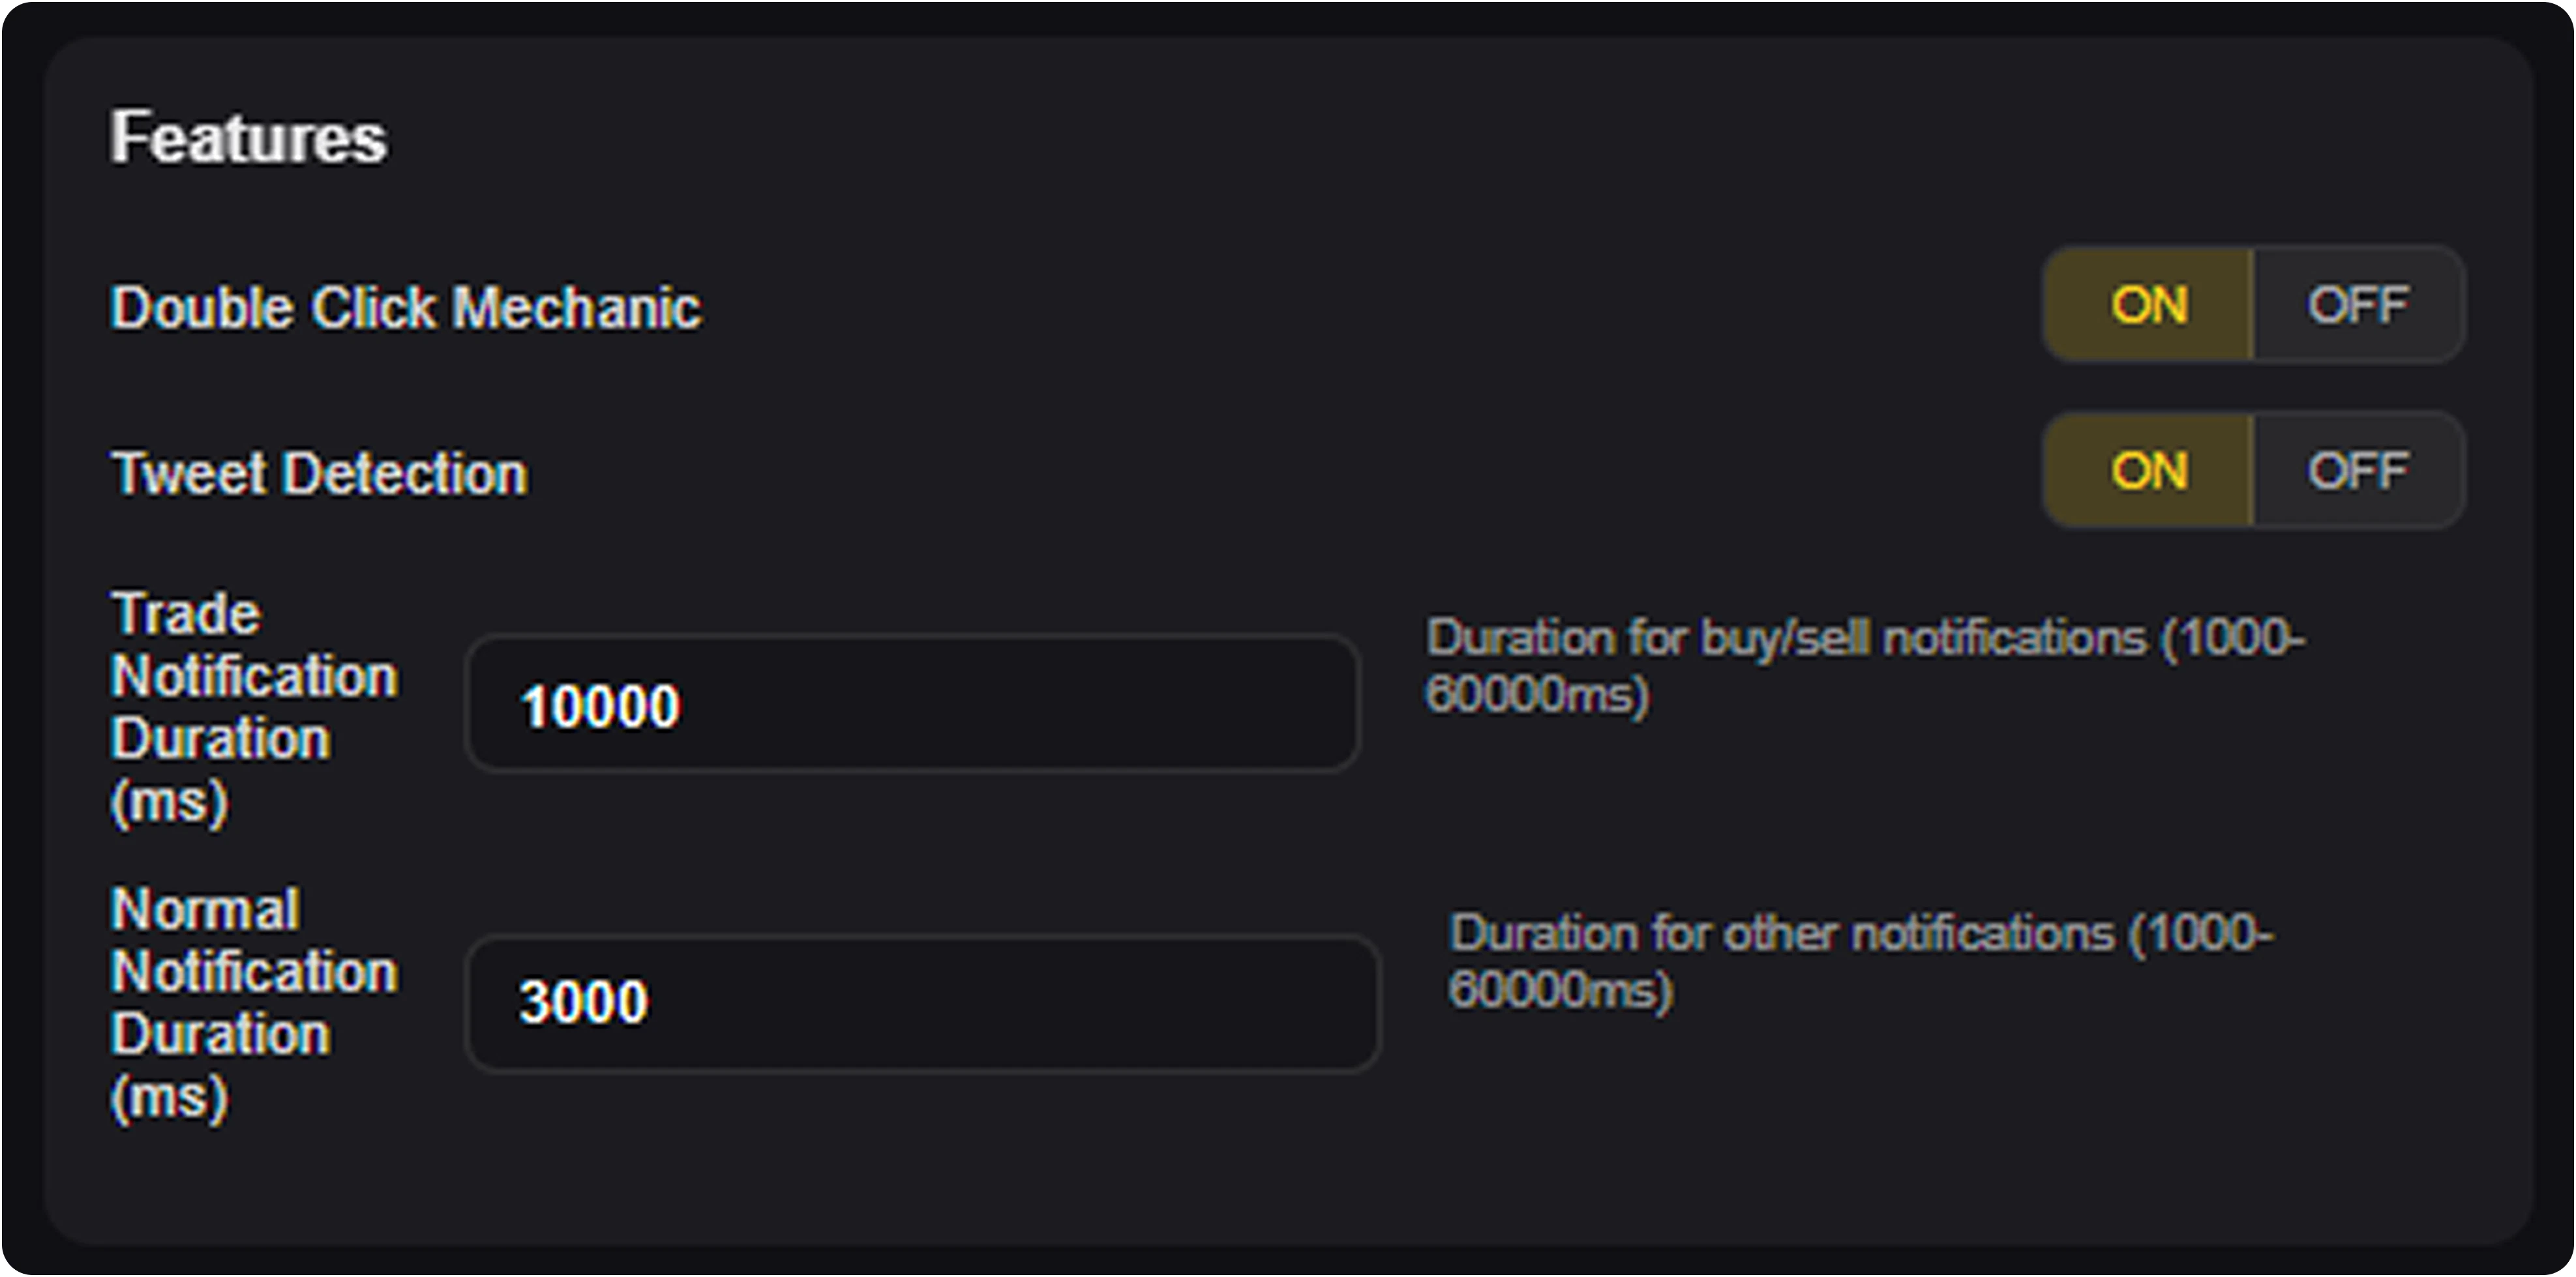Click the highlighted ON segment beside Tweet Detection

click(2150, 472)
